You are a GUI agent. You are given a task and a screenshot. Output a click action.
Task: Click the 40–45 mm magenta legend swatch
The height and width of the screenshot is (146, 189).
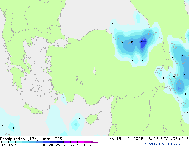pos(81,142)
